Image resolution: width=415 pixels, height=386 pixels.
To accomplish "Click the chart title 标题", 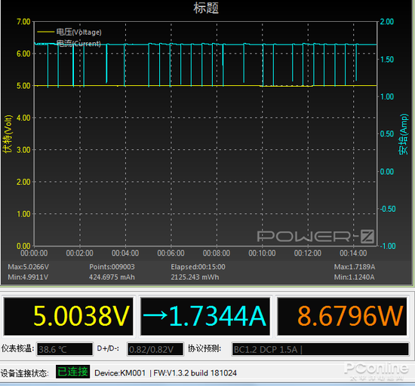I will [206, 8].
